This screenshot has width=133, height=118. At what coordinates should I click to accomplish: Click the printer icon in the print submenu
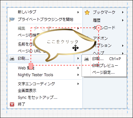(86, 59)
